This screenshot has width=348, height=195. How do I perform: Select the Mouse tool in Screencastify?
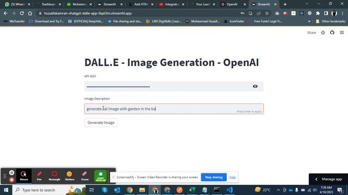24,176
